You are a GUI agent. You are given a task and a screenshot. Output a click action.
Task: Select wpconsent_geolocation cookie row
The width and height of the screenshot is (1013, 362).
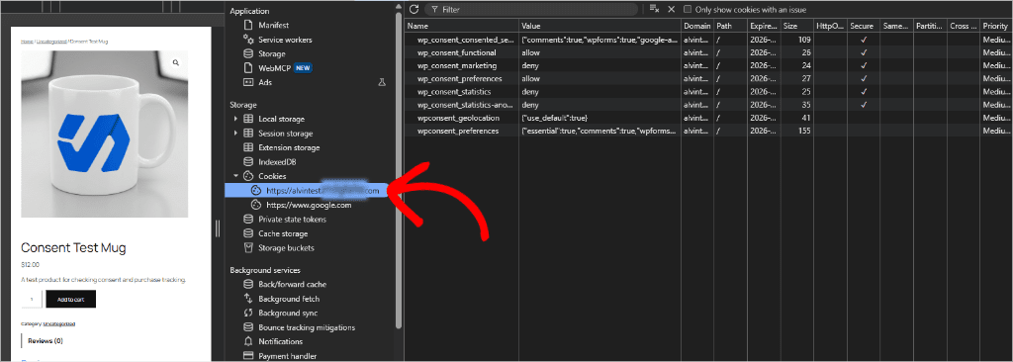click(x=708, y=118)
